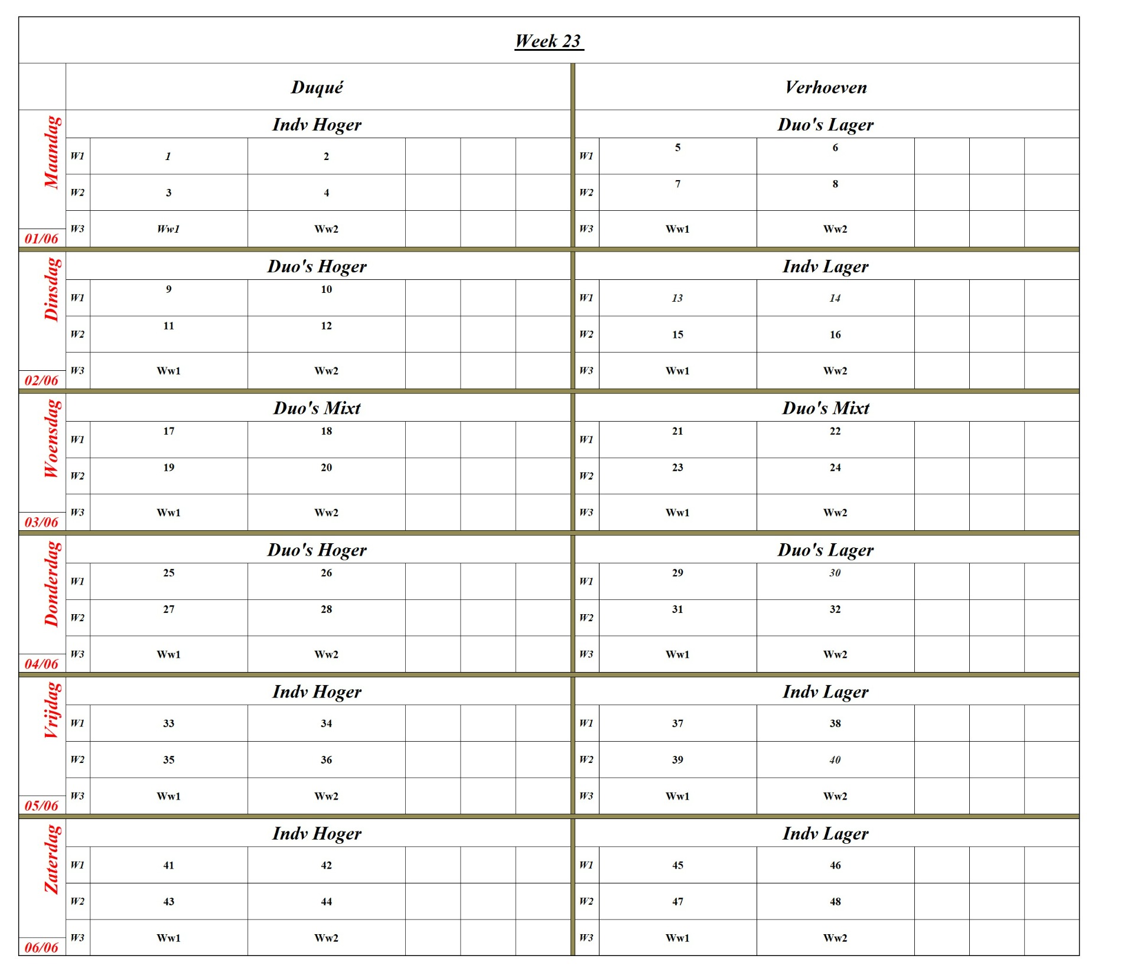Click match cell number 40

click(x=835, y=760)
